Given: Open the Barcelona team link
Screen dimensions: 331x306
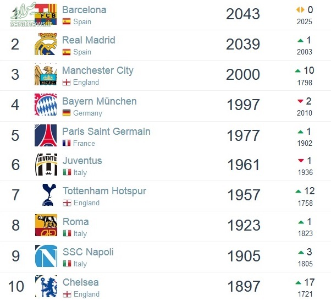Looking at the screenshot, I should click(x=84, y=10).
